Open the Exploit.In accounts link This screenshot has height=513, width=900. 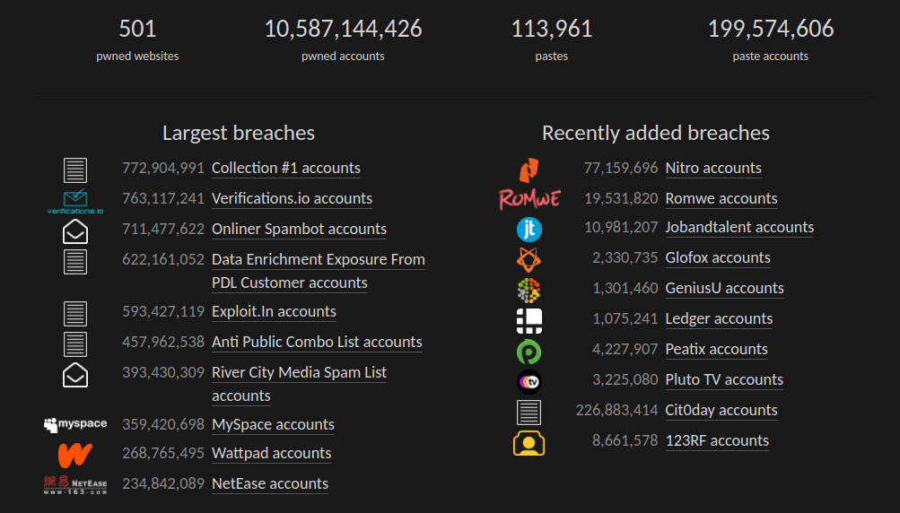pyautogui.click(x=274, y=312)
